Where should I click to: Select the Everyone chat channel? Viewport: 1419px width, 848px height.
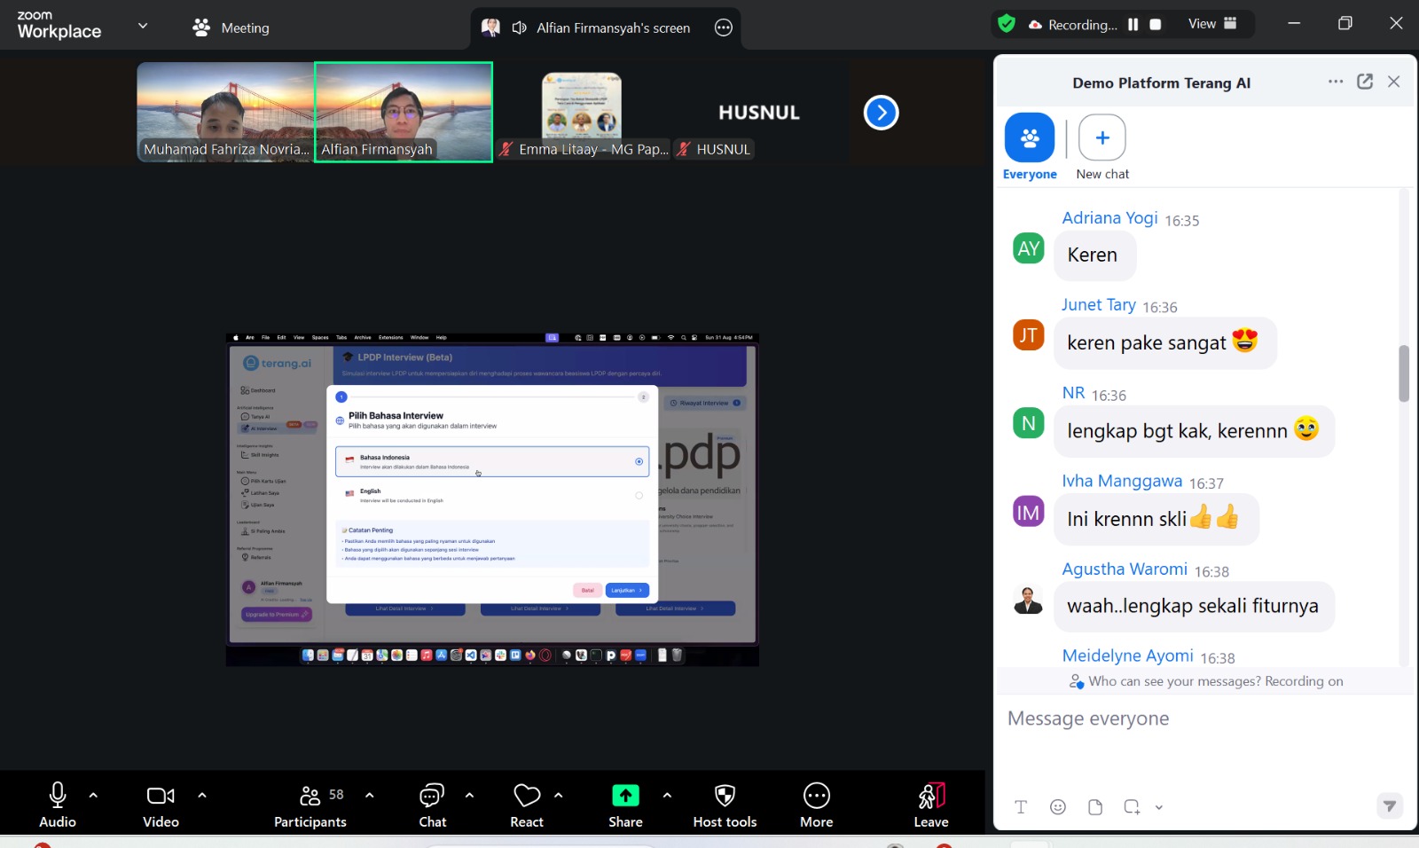[1030, 147]
